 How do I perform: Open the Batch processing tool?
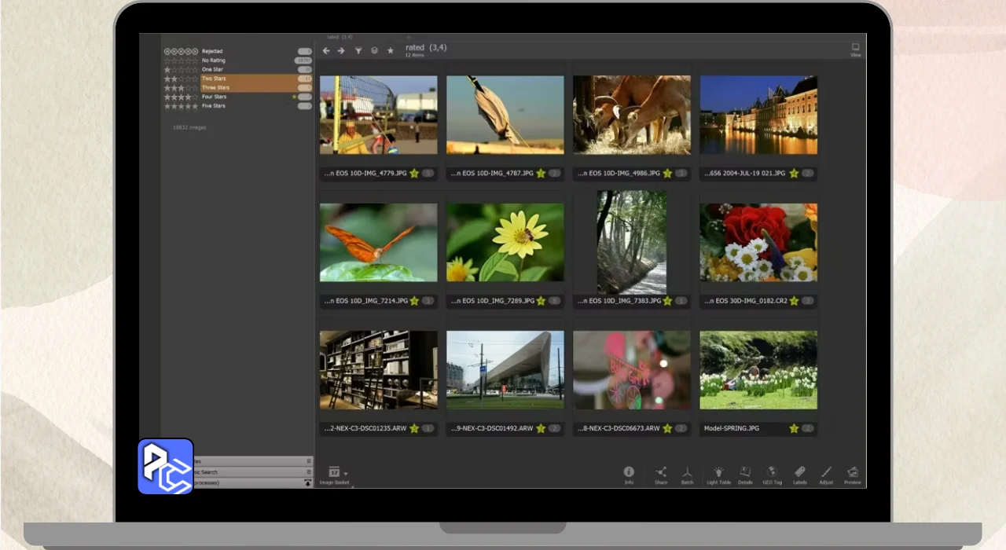click(x=687, y=473)
